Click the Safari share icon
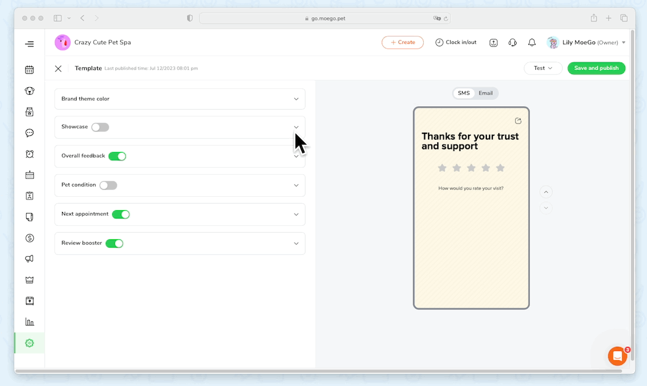The width and height of the screenshot is (647, 386). 594,18
